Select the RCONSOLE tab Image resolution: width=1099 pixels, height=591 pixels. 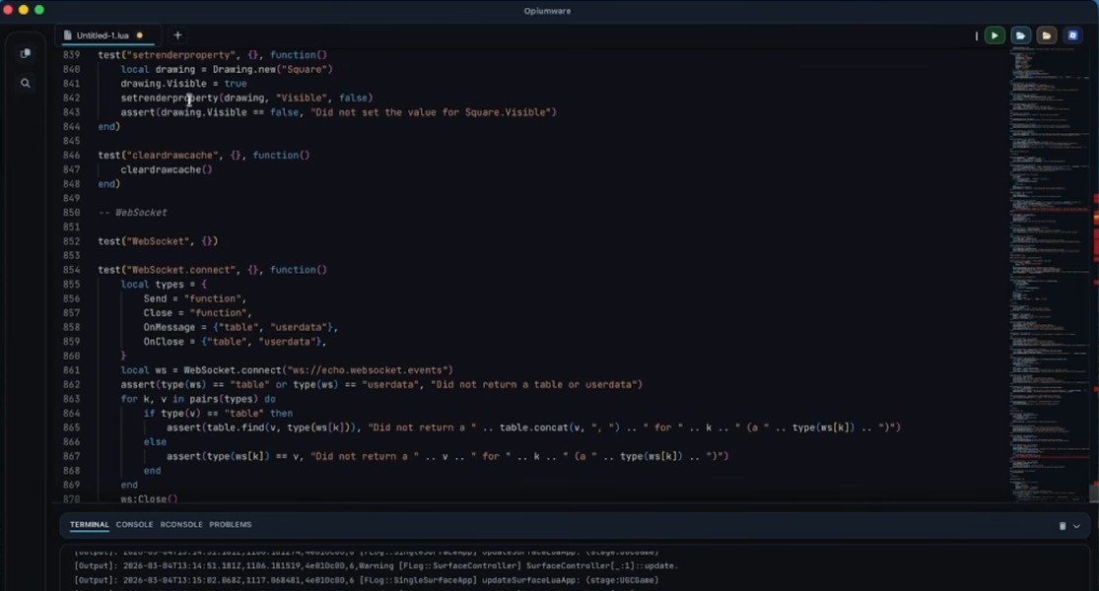pos(180,524)
